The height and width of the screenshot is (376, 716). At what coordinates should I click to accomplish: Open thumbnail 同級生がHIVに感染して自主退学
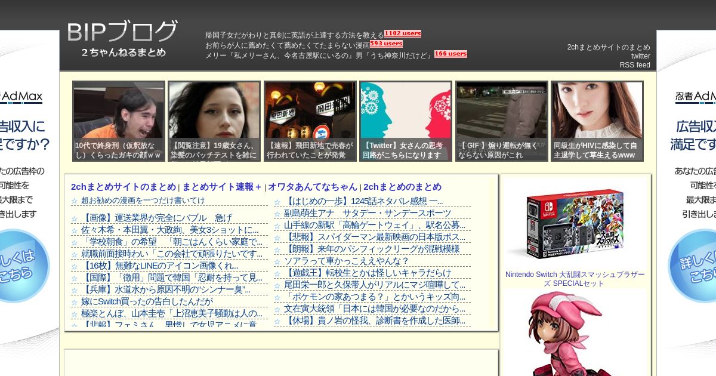click(597, 121)
